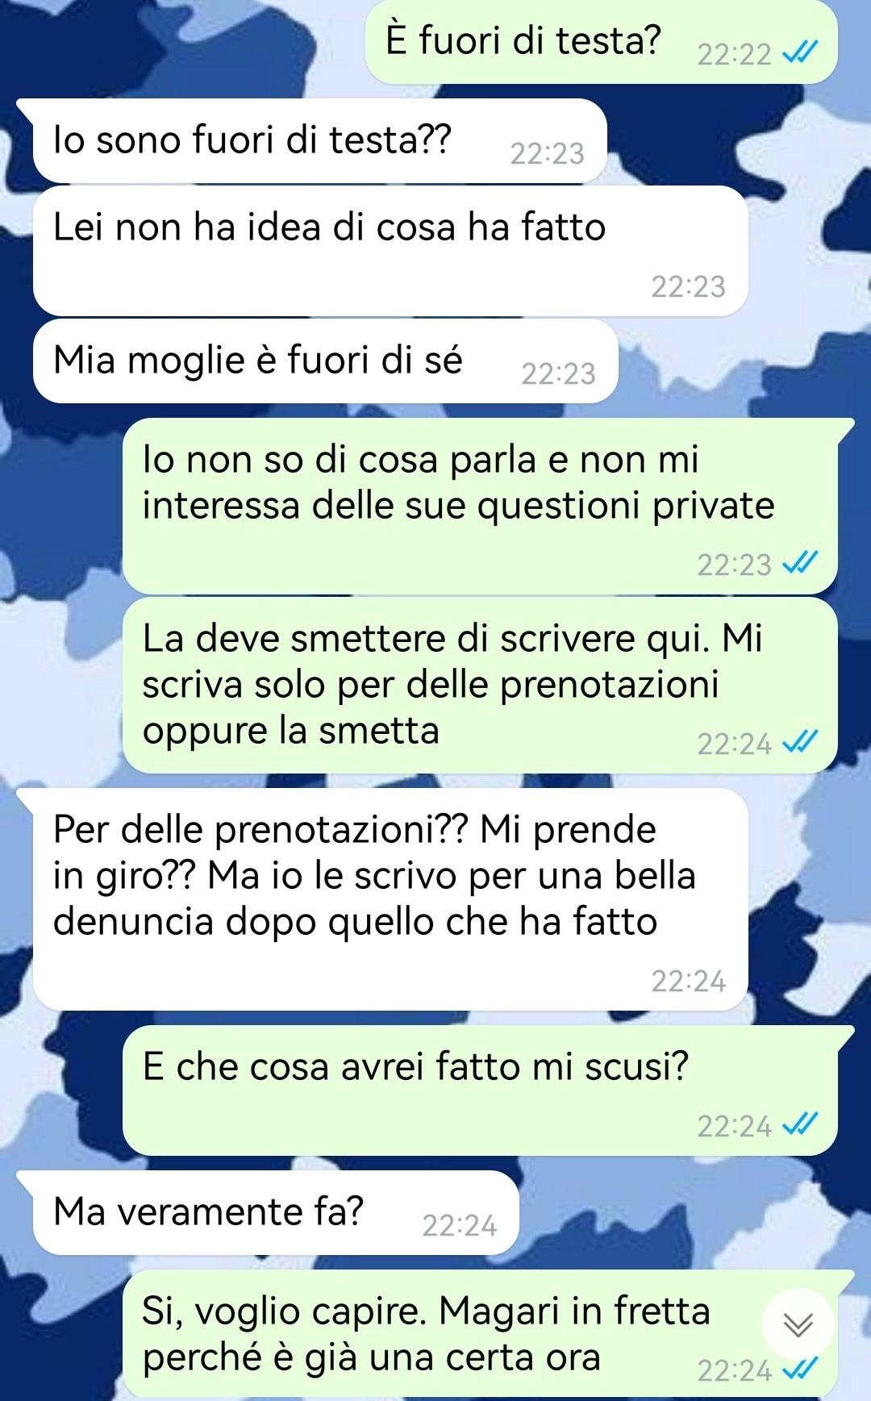This screenshot has width=871, height=1401.
Task: Tap outgoing message 'È fuori di testa?'
Action: [x=602, y=42]
